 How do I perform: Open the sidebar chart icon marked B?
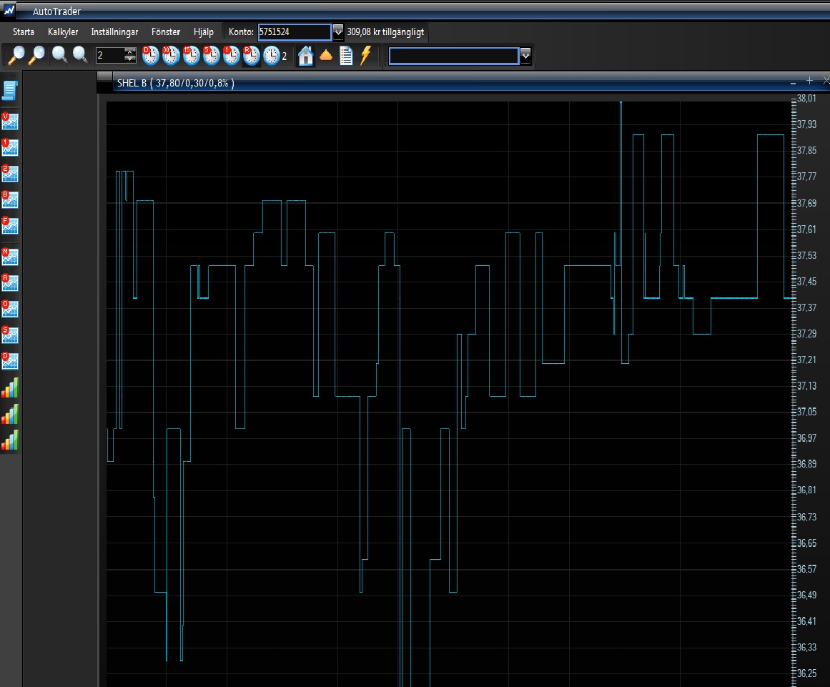coord(10,200)
